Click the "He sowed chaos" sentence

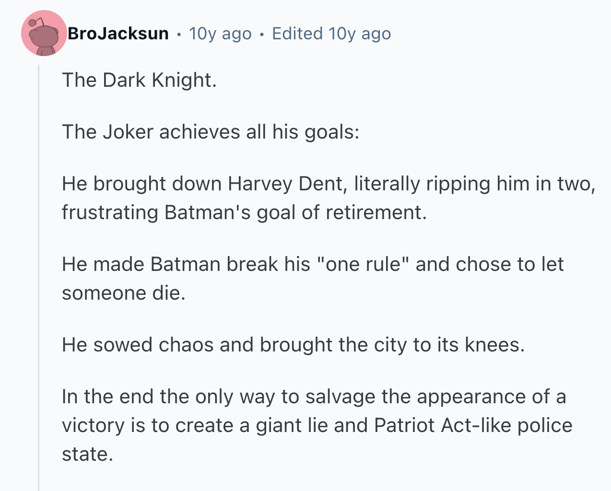tap(293, 345)
